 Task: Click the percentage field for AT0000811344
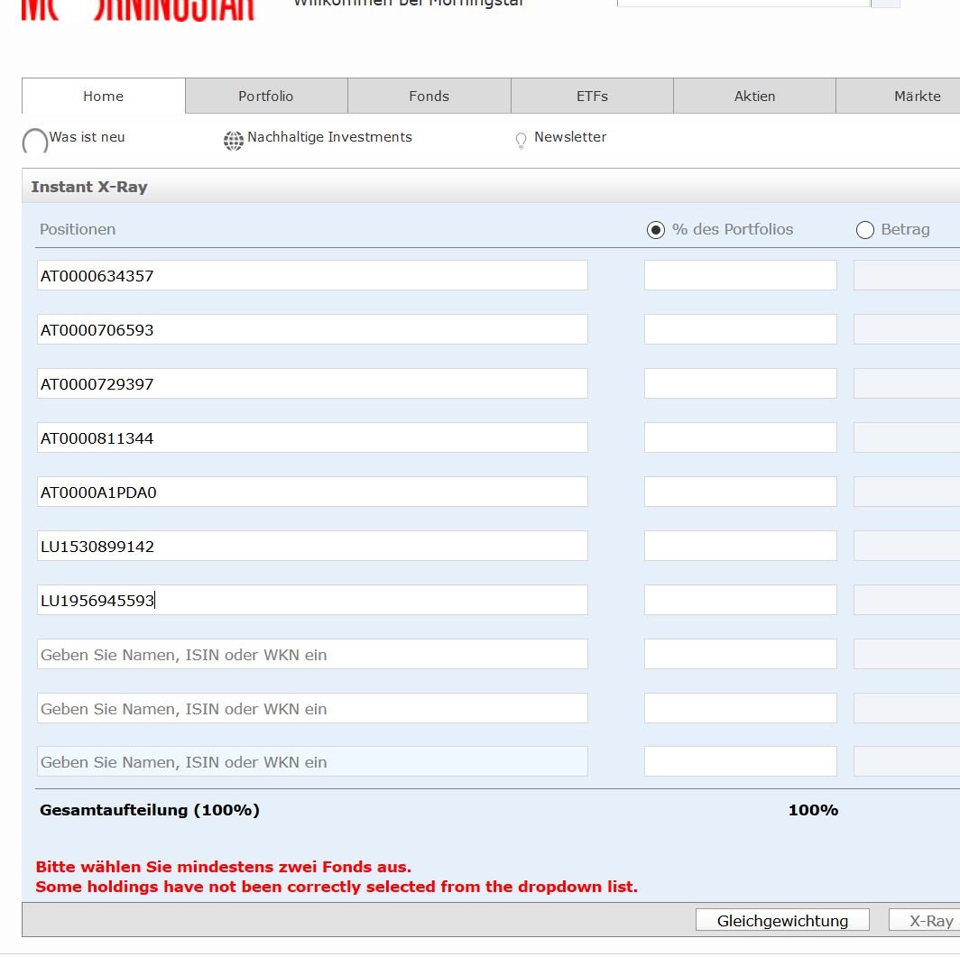(740, 437)
